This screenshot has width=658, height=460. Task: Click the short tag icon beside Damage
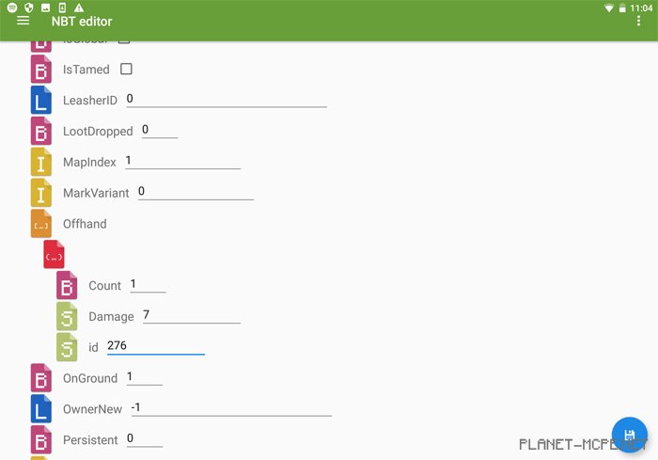pos(67,317)
